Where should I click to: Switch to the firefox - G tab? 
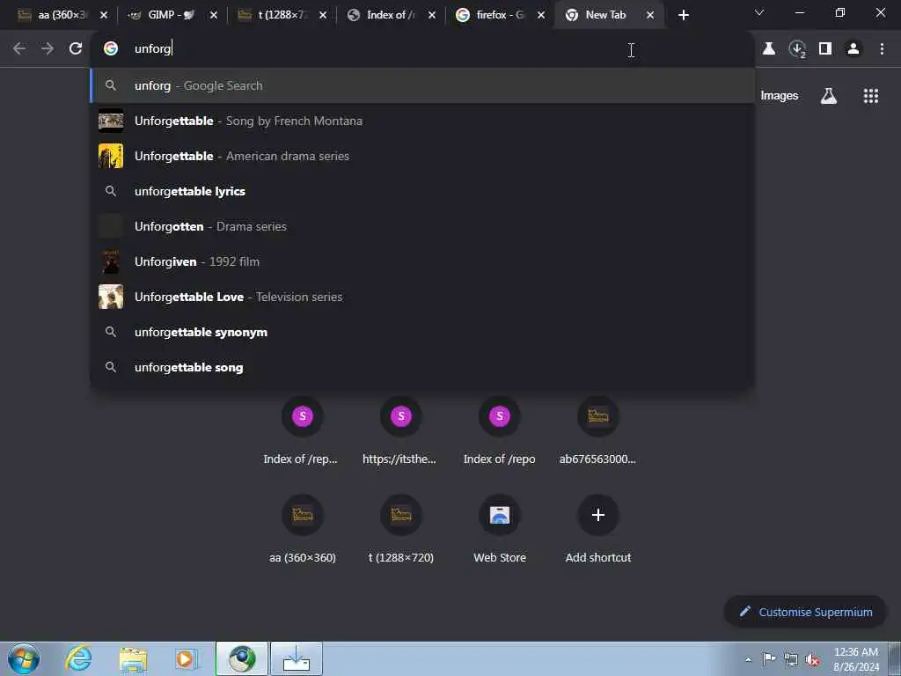(x=499, y=15)
